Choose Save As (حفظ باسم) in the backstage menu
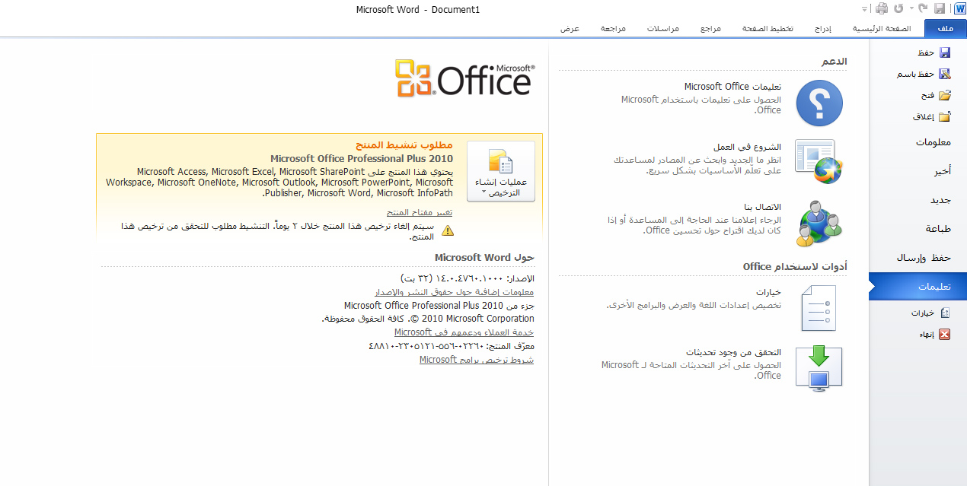 pos(924,74)
